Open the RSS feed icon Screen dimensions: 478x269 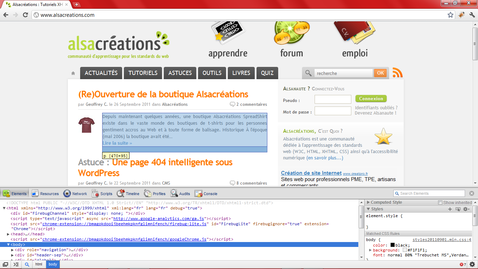pos(398,73)
